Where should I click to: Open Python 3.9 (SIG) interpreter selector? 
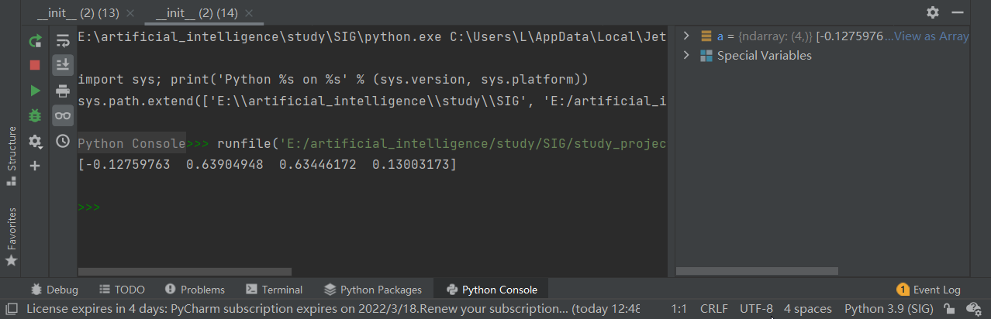tap(889, 309)
